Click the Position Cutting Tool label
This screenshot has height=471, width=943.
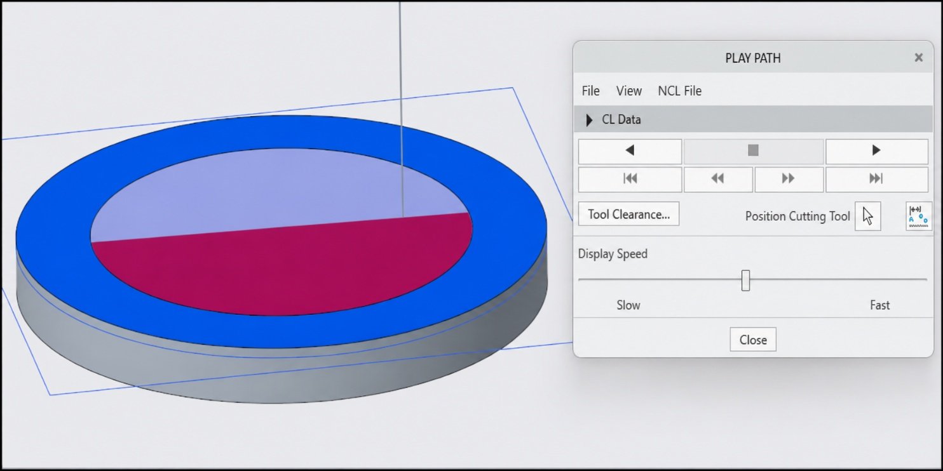(797, 216)
